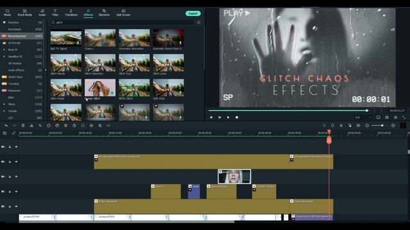Click the plus zoom in timeline icon
The height and width of the screenshot is (230, 410).
393,126
